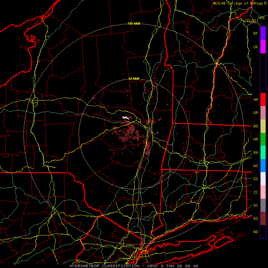The image size is (268, 268).
Task: Click the [CLAS] units label
Action: click(252, 21)
